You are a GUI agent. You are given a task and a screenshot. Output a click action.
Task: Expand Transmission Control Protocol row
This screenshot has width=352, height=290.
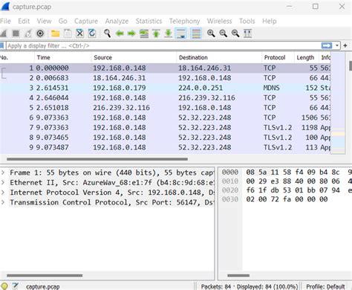tap(3, 202)
